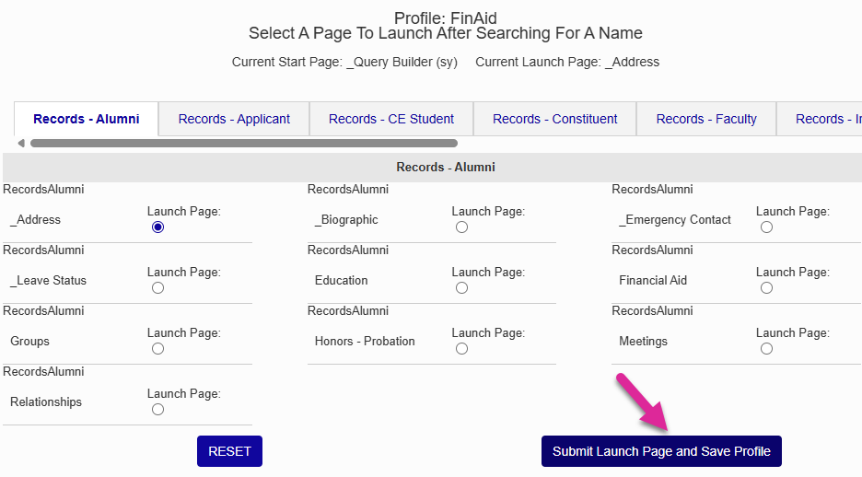
Task: Select the Meetings launch page radio button
Action: (766, 349)
